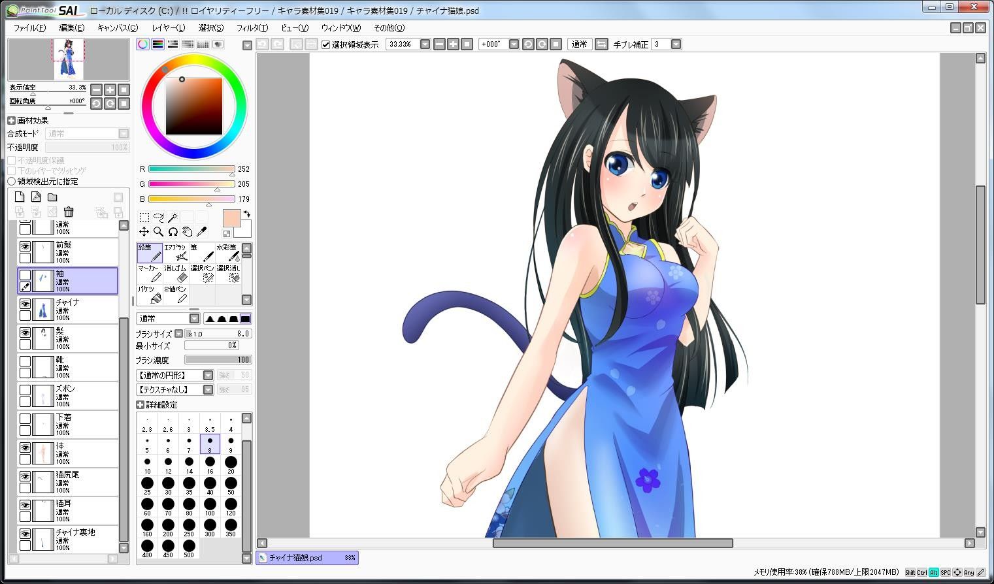Screen dimensions: 994x584
Task: Open the フィルタ(T) menu
Action: [252, 28]
